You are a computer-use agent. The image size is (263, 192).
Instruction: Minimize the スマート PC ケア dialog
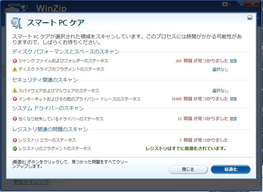(250, 17)
